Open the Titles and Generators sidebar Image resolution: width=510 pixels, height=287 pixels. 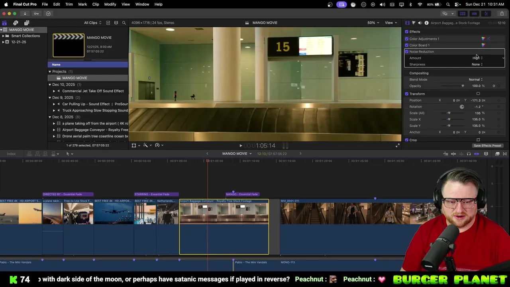[x=27, y=23]
